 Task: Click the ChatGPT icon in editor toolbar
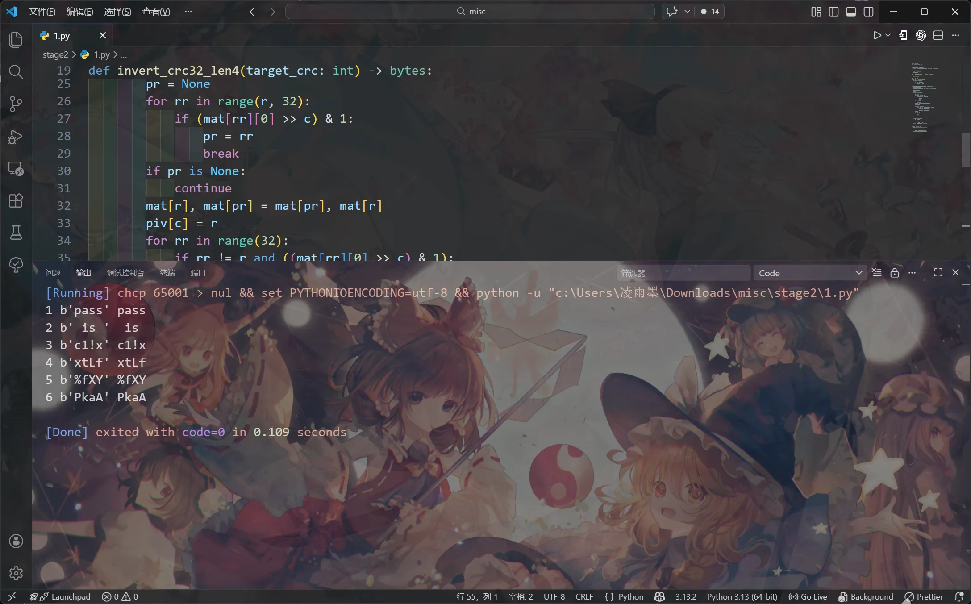tap(921, 35)
